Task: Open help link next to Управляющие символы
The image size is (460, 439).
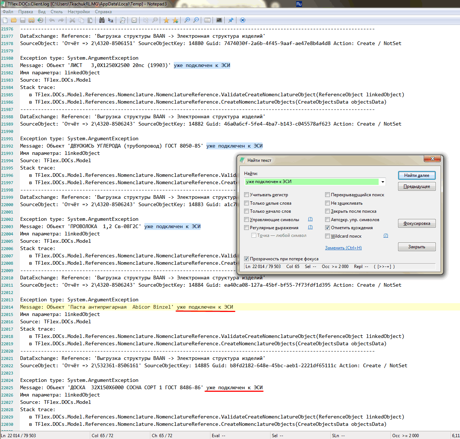Action: point(310,219)
